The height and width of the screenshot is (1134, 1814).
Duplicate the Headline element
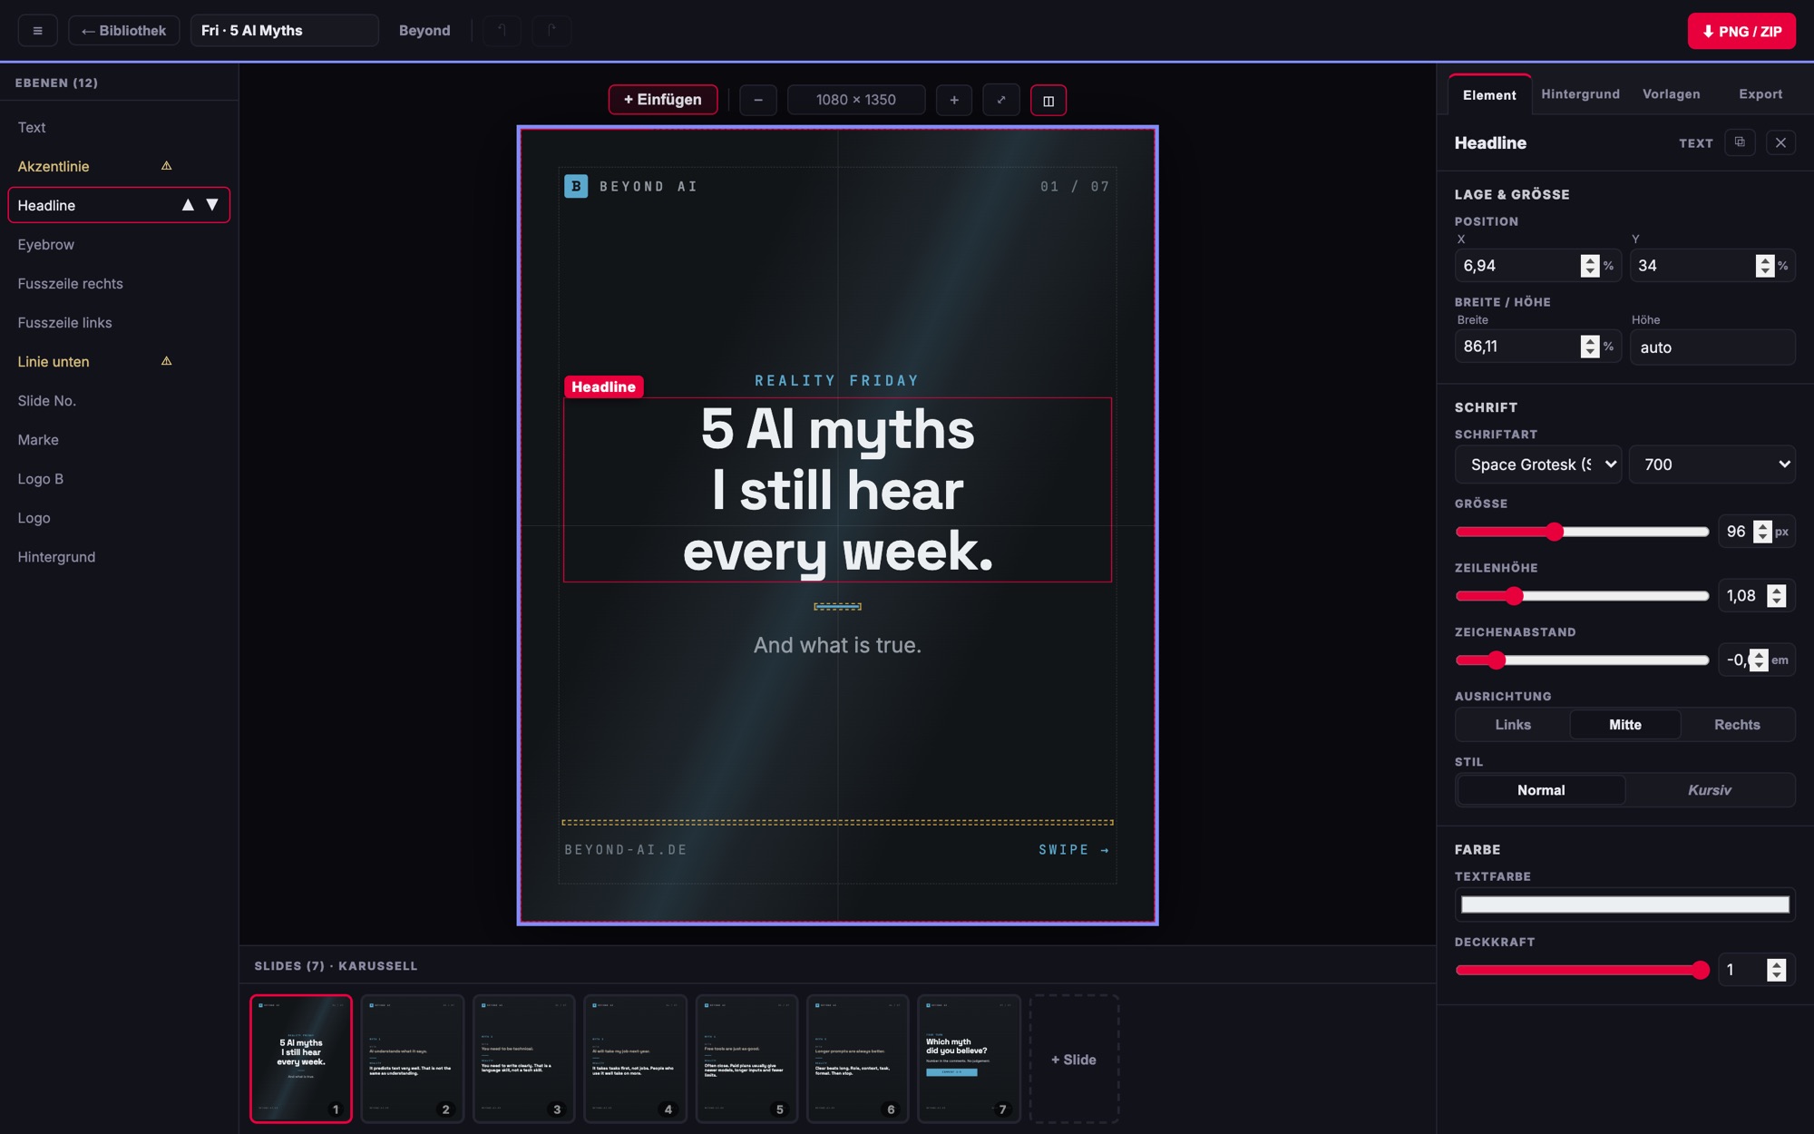pyautogui.click(x=1740, y=142)
